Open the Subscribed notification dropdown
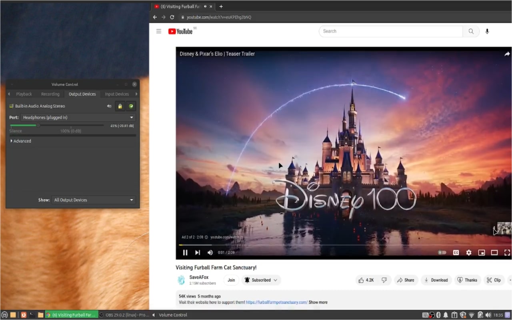The image size is (512, 320). pos(261,280)
